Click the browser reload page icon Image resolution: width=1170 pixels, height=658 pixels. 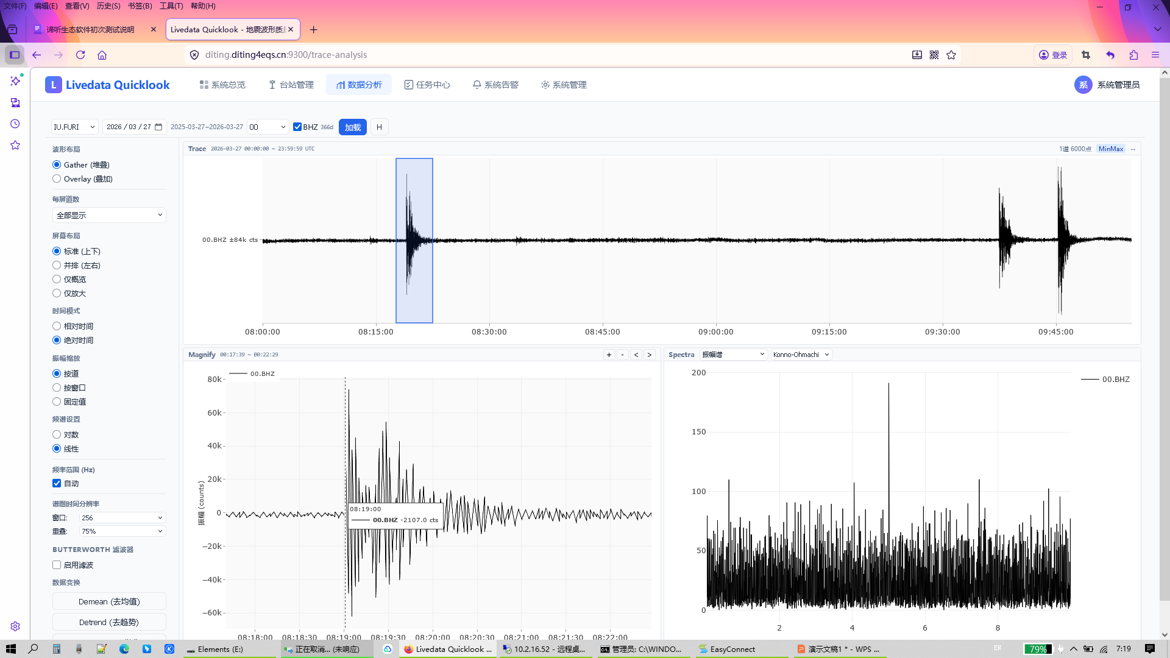[80, 55]
